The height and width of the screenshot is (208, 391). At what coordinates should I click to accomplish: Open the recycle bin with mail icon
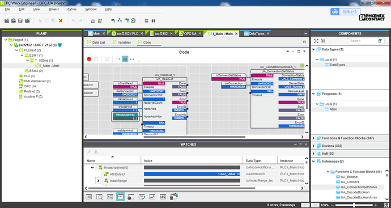[174, 197]
